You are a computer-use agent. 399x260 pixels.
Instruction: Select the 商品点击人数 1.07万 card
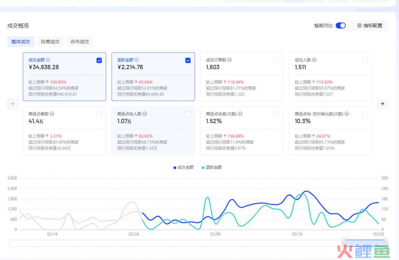click(153, 131)
